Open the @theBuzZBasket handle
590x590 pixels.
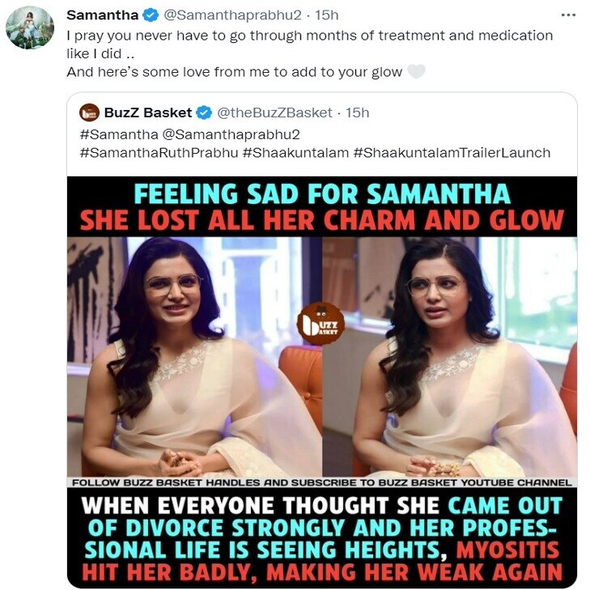[x=274, y=112]
